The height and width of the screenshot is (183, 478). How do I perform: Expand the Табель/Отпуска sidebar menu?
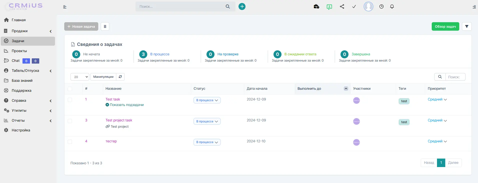coord(28,71)
